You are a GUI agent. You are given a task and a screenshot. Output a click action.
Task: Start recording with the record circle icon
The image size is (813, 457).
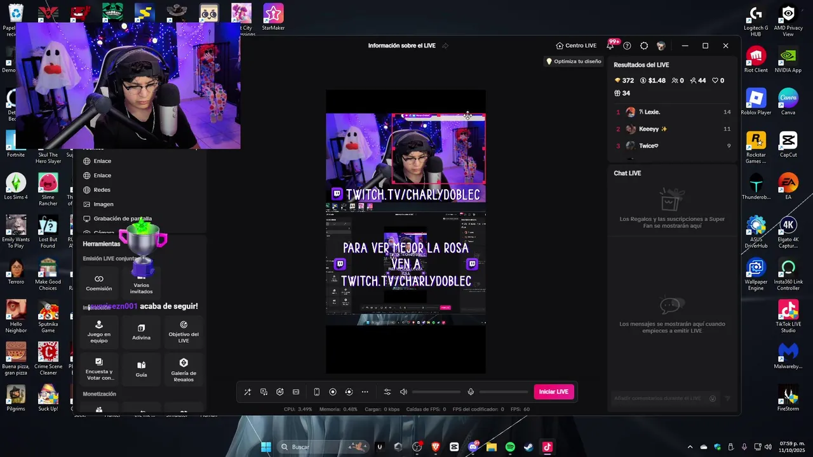coord(332,392)
